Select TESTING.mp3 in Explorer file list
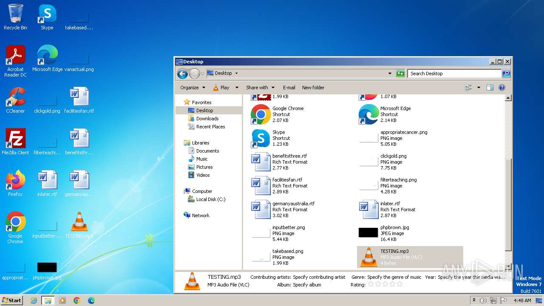The height and width of the screenshot is (306, 544). [410, 257]
